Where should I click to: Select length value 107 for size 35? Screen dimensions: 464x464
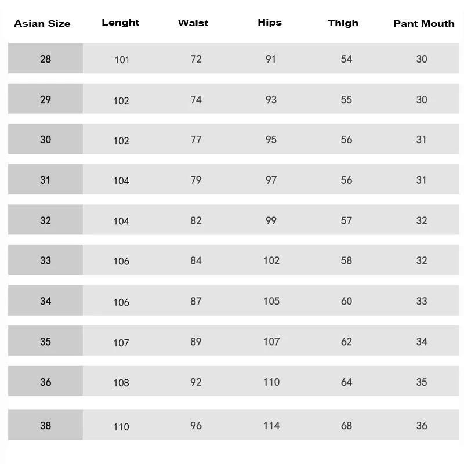tap(122, 343)
